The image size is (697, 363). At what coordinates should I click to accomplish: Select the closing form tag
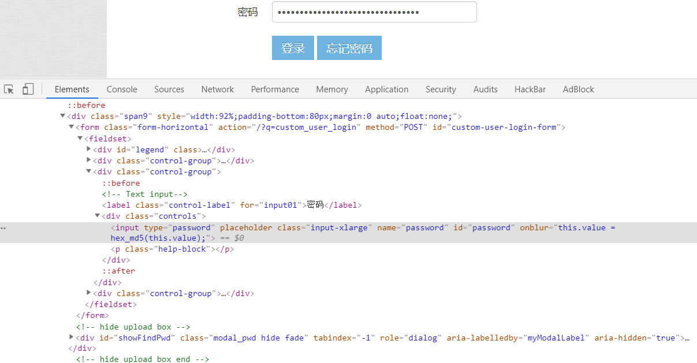[92, 315]
